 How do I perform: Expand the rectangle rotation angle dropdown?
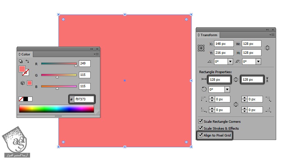pyautogui.click(x=227, y=89)
